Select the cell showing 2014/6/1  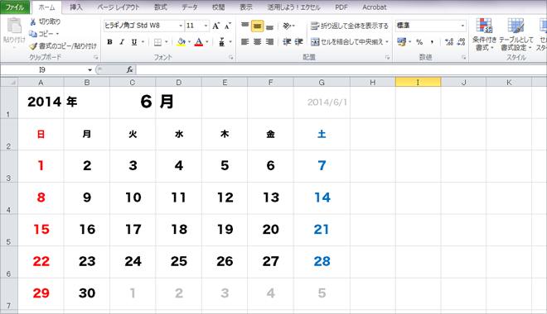(x=322, y=102)
